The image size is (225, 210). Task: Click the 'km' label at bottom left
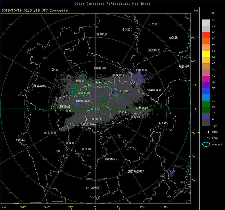click(x=3, y=207)
